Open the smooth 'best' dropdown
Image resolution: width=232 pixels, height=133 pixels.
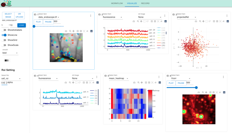click(x=10, y=53)
